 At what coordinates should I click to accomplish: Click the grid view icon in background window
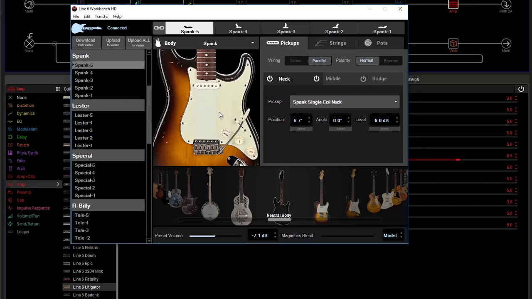coord(58,89)
